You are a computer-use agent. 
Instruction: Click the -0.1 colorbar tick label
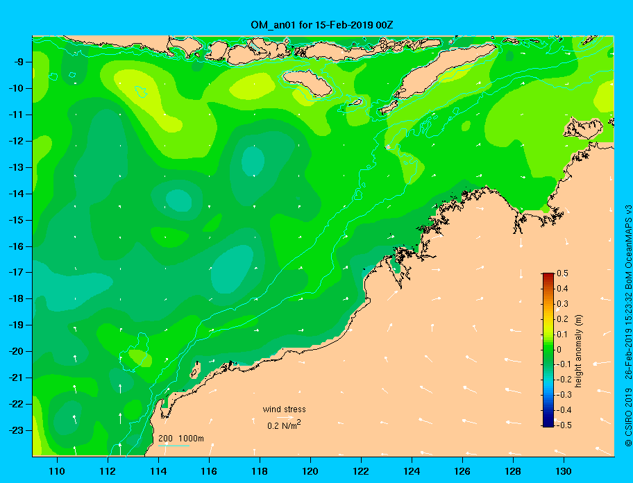564,364
